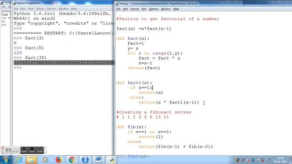The height and width of the screenshot is (164, 292).
Task: Switch to Google Chrome on taskbar
Action: point(72,160)
